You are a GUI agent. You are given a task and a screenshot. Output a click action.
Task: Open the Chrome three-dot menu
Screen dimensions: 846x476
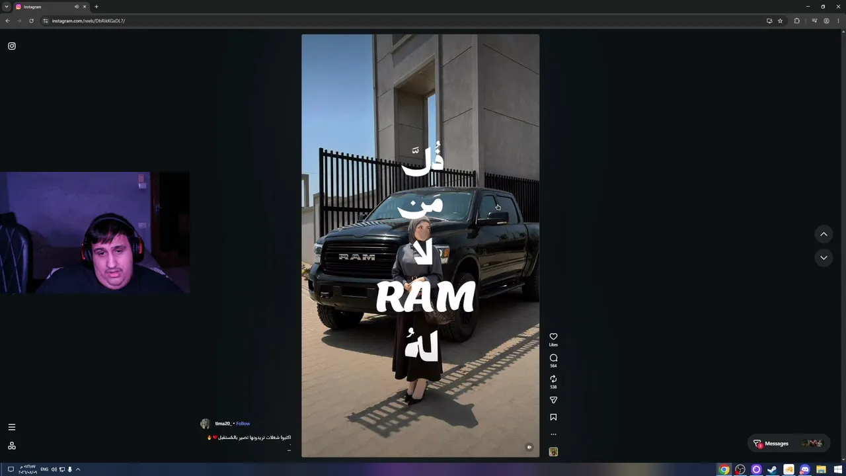pyautogui.click(x=838, y=20)
